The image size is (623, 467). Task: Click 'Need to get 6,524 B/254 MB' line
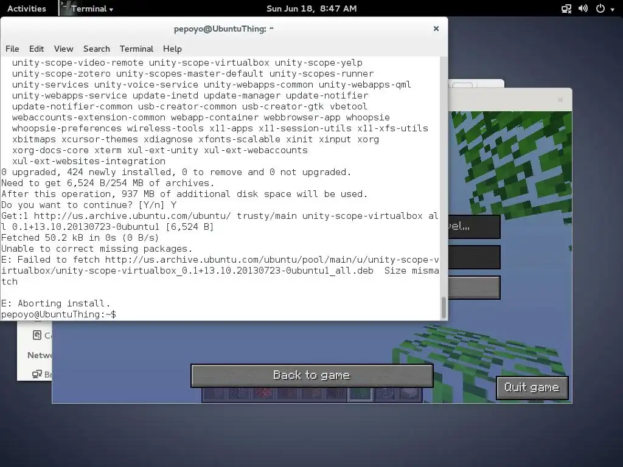click(x=108, y=183)
